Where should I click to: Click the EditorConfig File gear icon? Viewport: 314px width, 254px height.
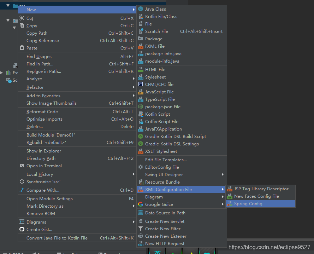(141, 167)
